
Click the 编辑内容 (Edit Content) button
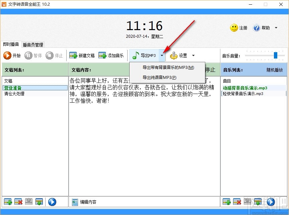pos(88,202)
